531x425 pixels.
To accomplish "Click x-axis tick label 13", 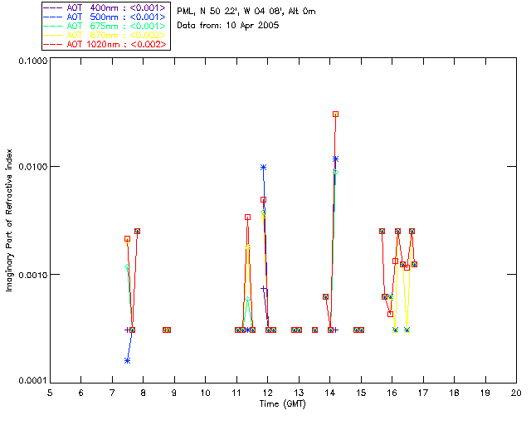I will click(299, 393).
